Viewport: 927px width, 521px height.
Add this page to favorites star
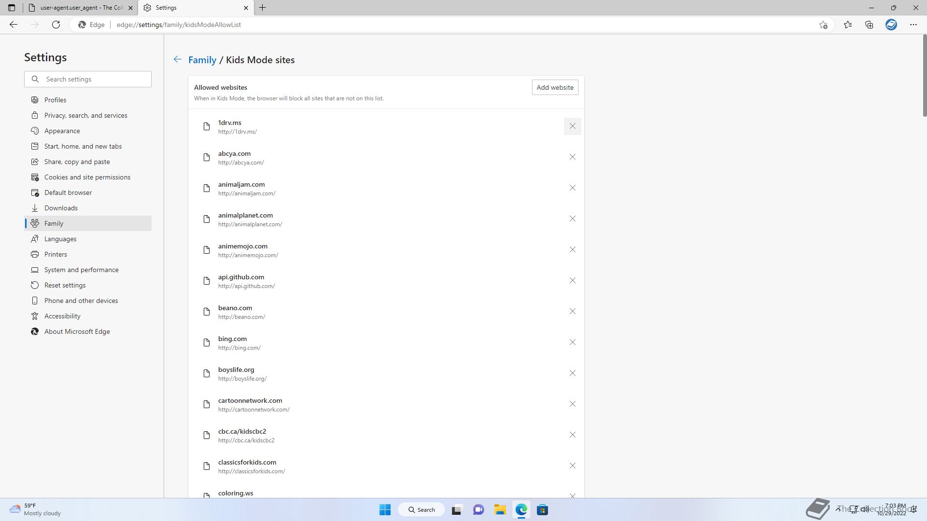coord(823,25)
